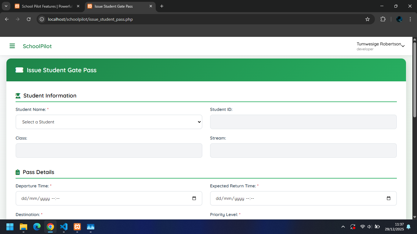Open the Expected Return Time calendar picker
Image resolution: width=417 pixels, height=234 pixels.
[x=388, y=198]
